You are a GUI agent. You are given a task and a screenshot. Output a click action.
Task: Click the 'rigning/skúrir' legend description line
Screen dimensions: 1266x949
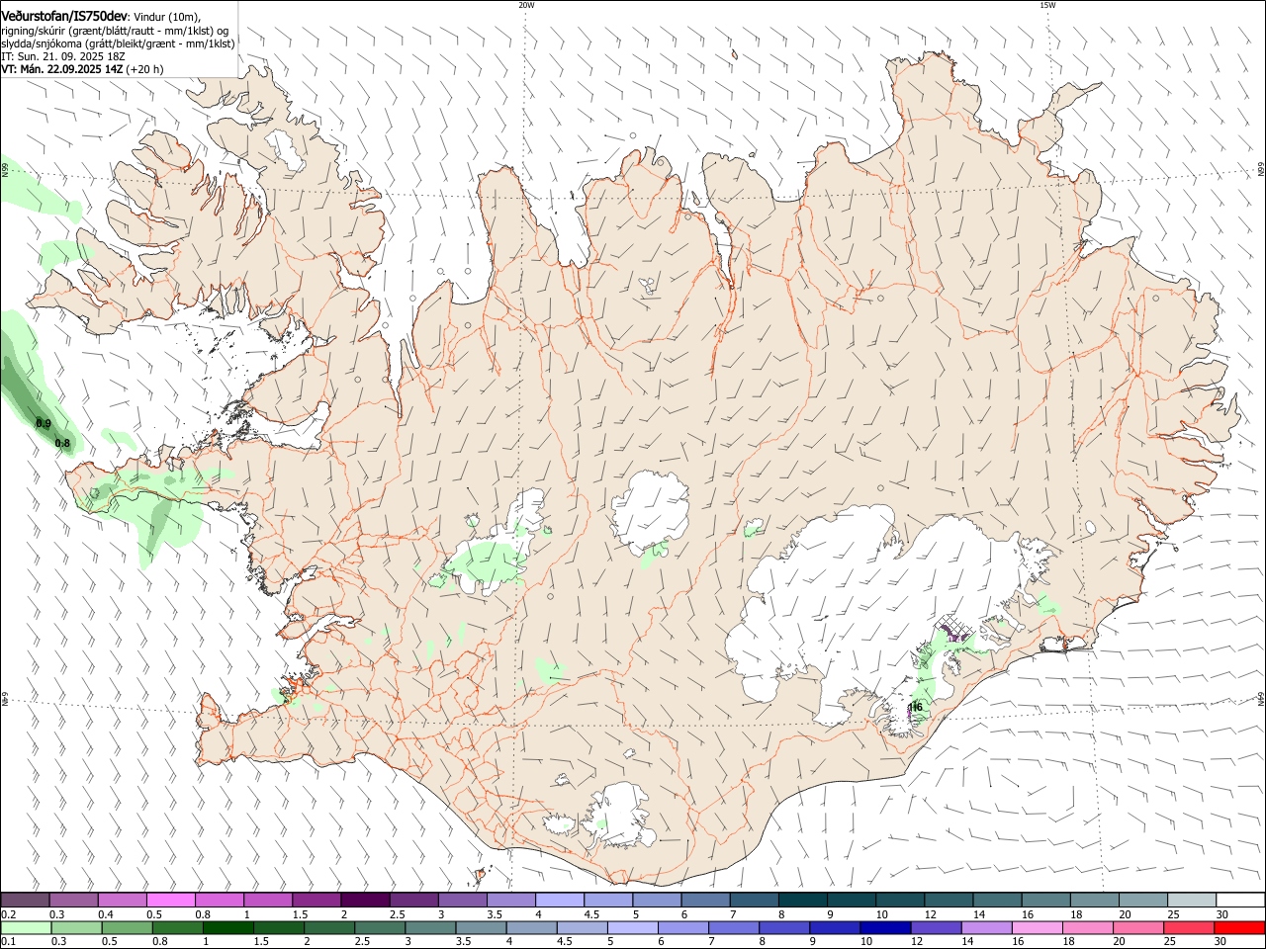pyautogui.click(x=115, y=31)
